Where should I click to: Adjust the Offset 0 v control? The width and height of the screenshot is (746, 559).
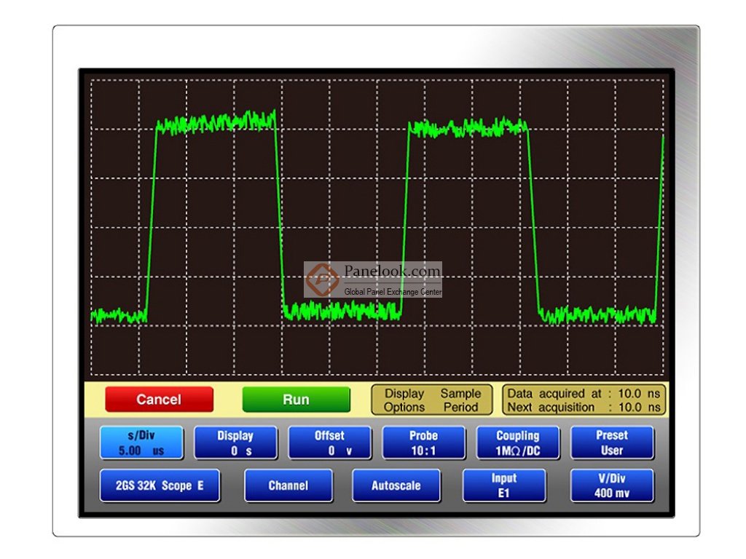tap(329, 443)
